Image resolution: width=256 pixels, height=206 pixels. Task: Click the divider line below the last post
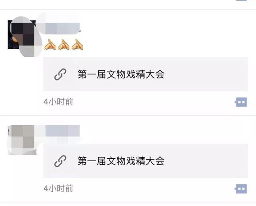[128, 202]
